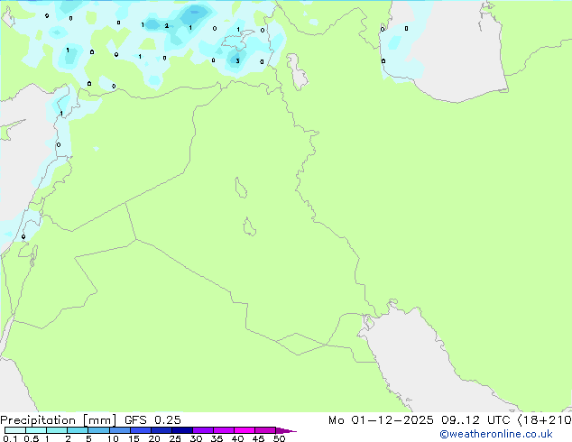Click the '2' precipitation value on map
Viewport: 572px width, 442px height.
point(166,25)
